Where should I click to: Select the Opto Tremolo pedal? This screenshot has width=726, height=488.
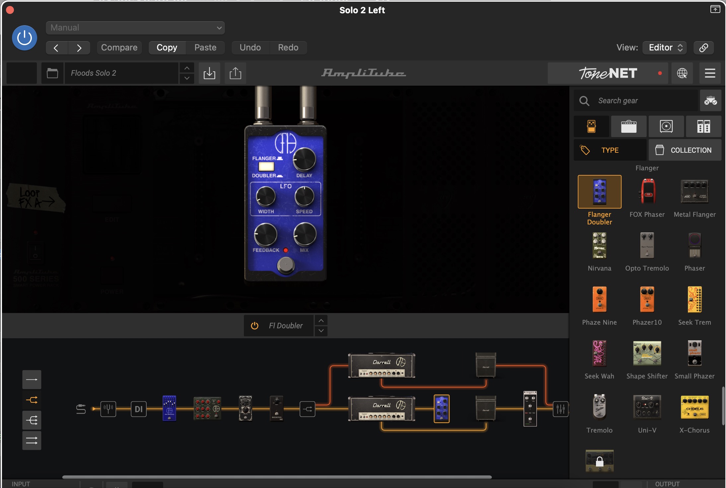click(647, 246)
